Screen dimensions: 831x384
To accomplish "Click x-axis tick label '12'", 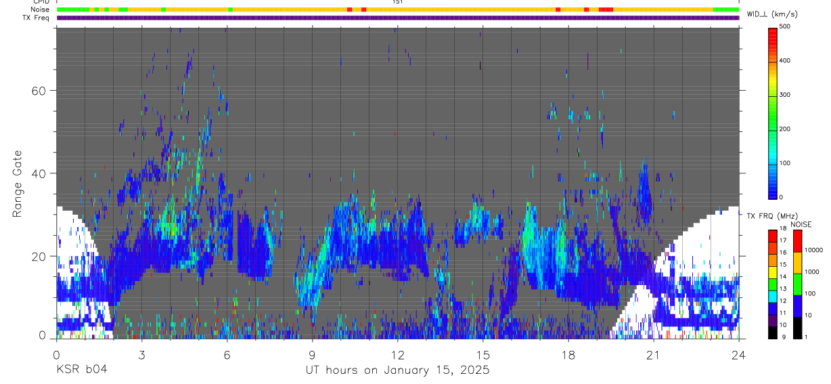I will pyautogui.click(x=397, y=355).
